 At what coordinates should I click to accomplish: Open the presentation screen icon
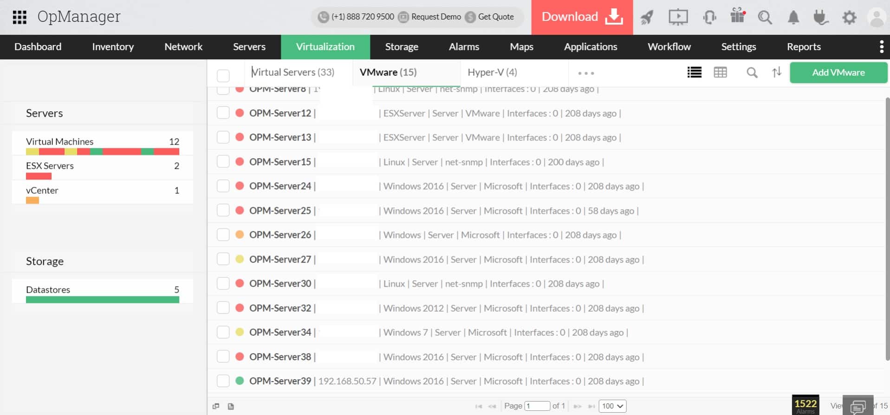678,18
